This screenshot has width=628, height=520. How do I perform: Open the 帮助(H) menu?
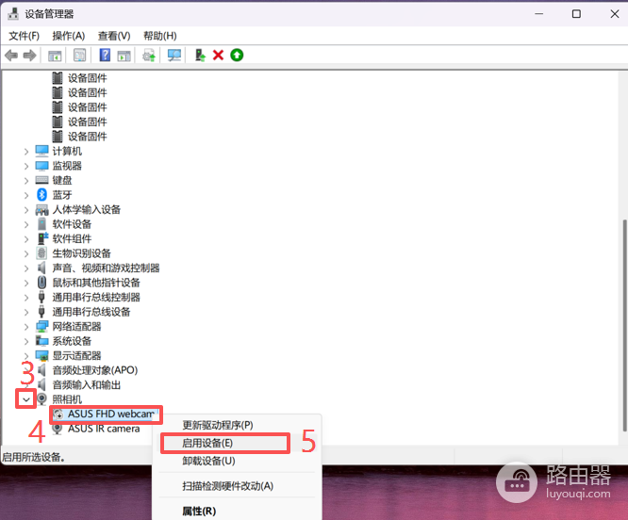coord(159,36)
